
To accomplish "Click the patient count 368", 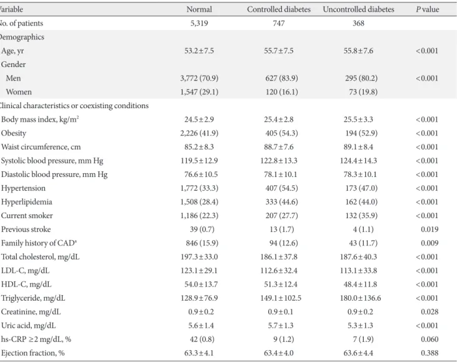I will click(358, 23).
